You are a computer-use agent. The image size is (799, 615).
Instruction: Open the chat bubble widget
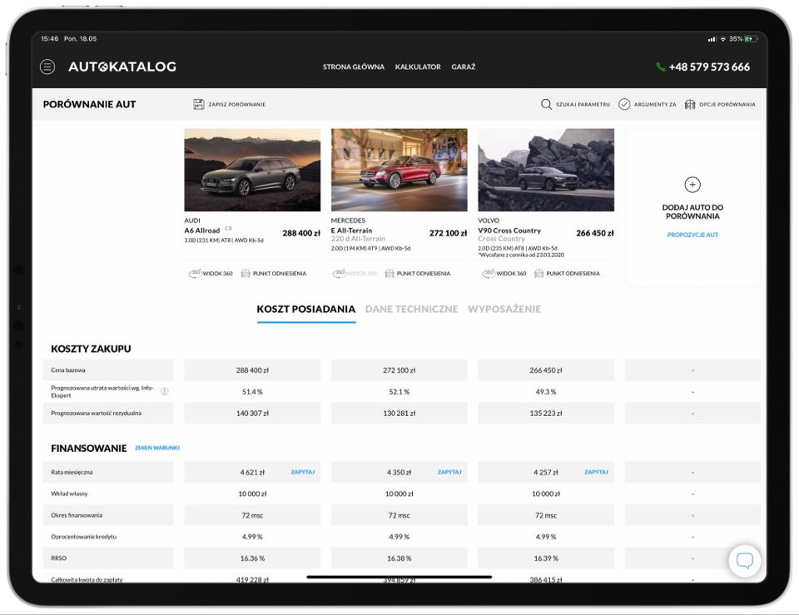[x=744, y=560]
